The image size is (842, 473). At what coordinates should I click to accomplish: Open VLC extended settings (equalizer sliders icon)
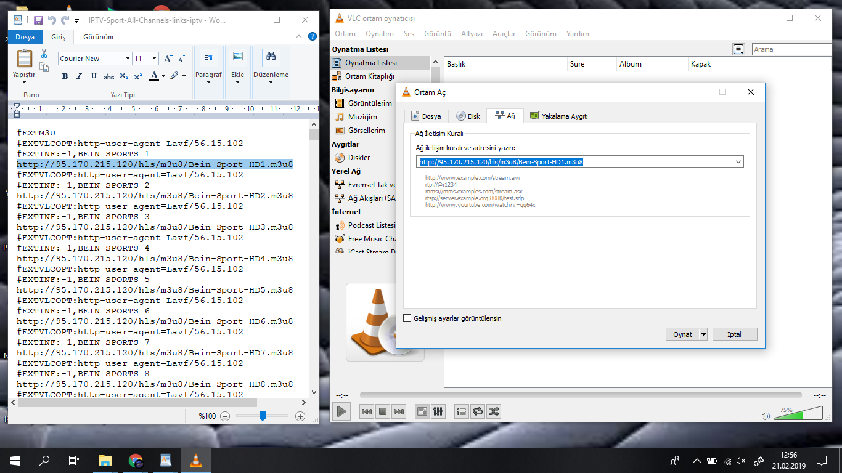438,411
